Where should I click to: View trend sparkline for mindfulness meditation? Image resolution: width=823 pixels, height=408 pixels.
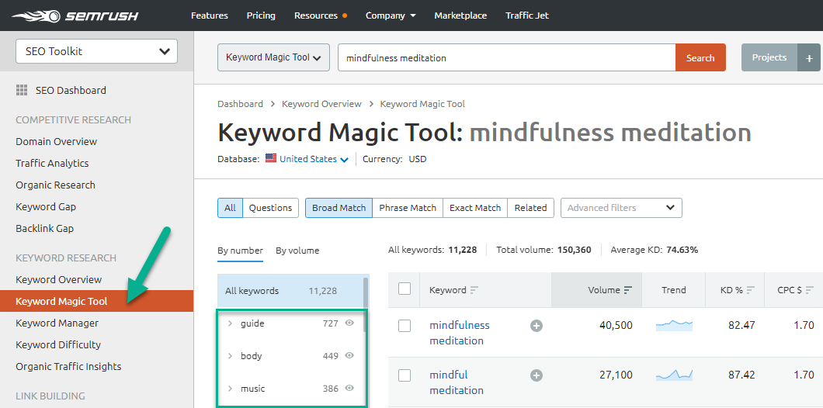(x=674, y=326)
